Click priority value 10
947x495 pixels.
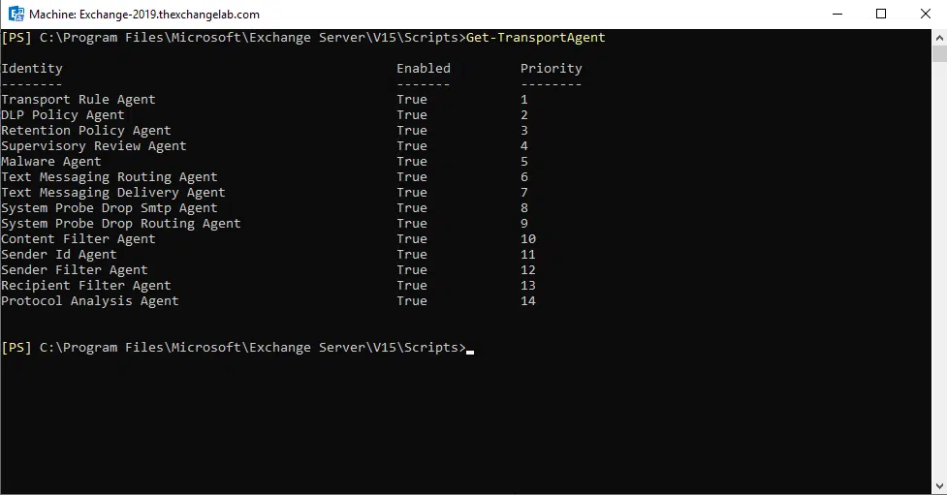(528, 239)
